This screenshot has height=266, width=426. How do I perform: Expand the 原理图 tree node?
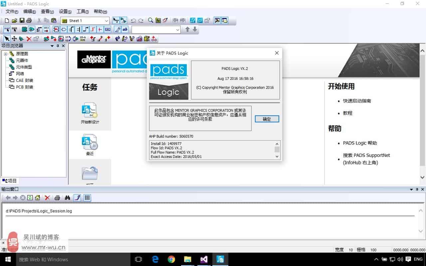tap(6, 54)
